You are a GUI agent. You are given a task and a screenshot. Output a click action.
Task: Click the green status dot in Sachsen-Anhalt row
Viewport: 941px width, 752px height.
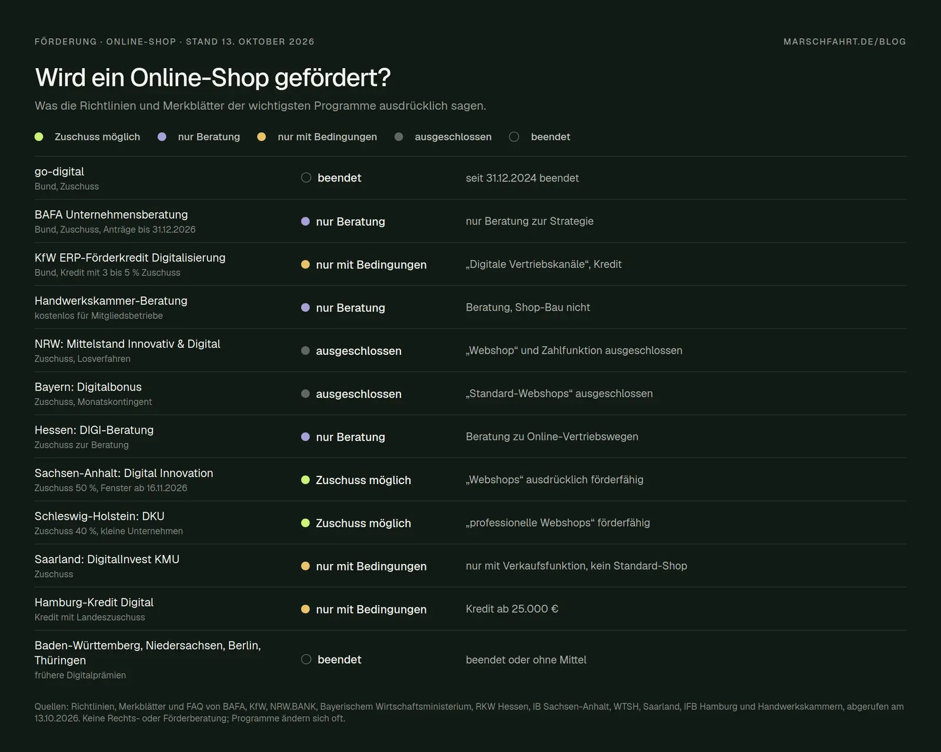tap(305, 480)
